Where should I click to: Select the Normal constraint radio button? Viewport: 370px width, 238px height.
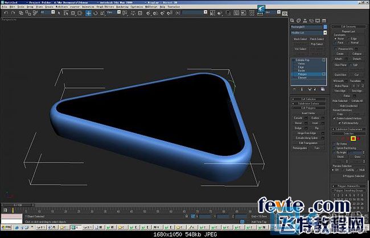(x=348, y=43)
